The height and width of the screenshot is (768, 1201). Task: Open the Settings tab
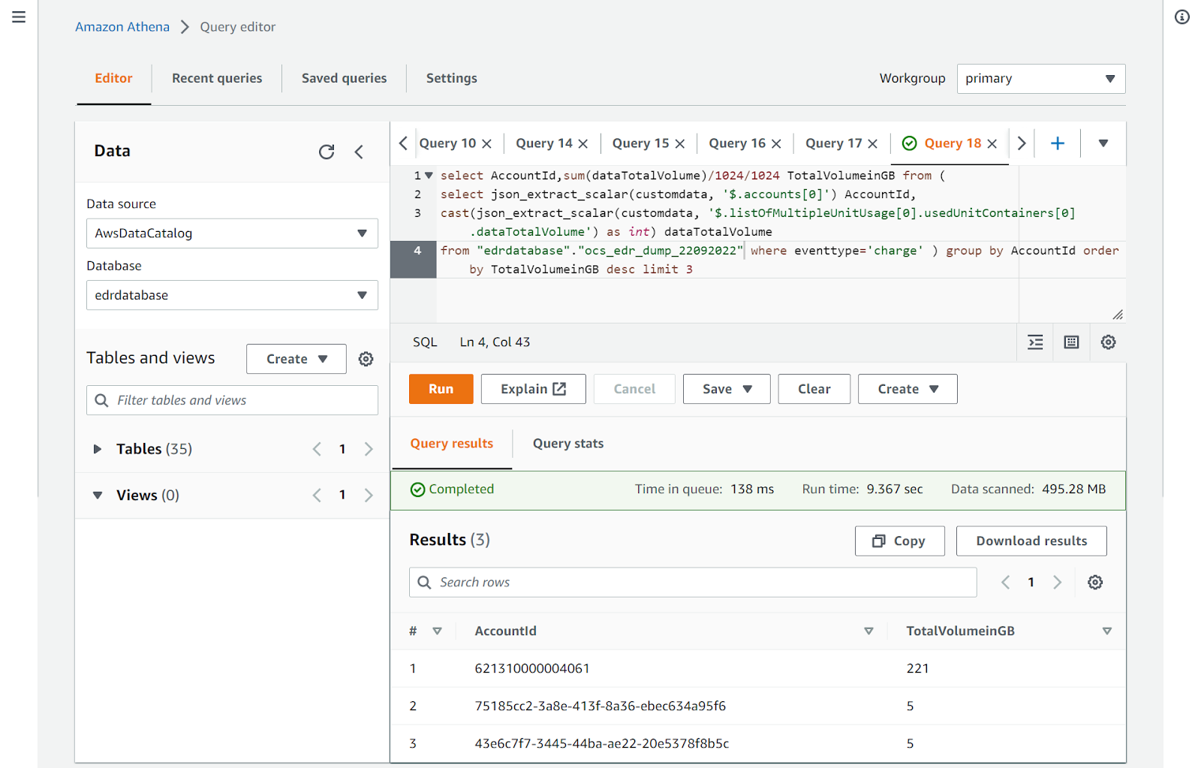click(x=452, y=78)
